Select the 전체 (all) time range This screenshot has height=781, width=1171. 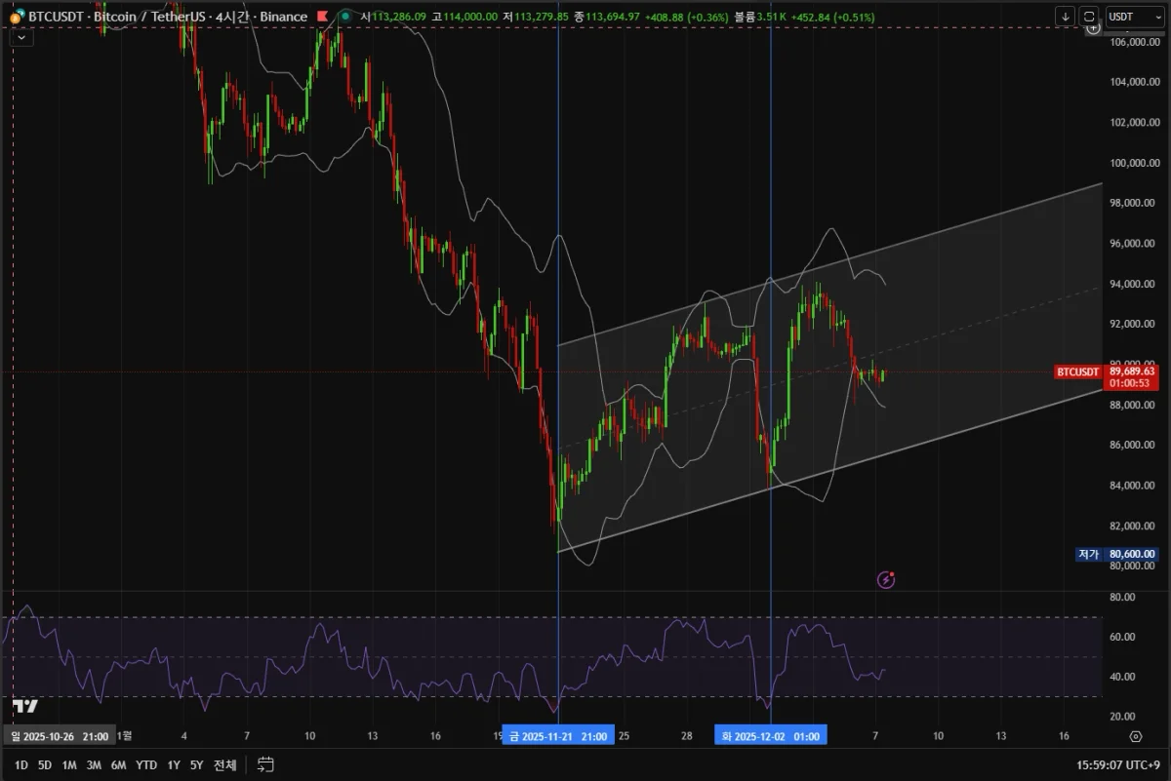[x=224, y=765]
